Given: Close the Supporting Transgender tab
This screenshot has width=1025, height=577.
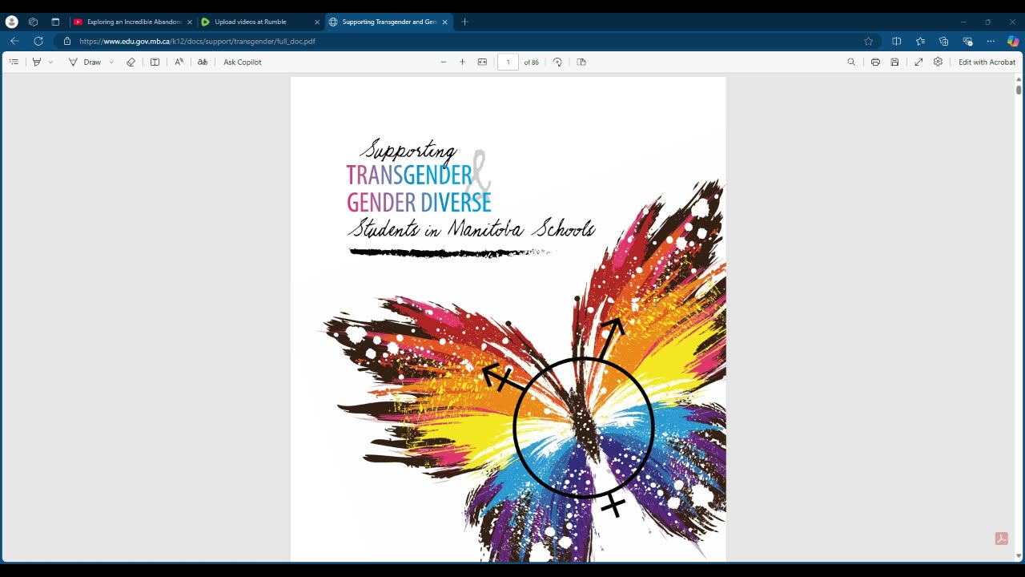Looking at the screenshot, I should (x=444, y=22).
